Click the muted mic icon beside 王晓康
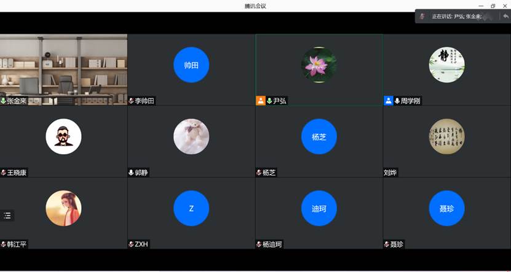The image size is (511, 272). pyautogui.click(x=3, y=173)
